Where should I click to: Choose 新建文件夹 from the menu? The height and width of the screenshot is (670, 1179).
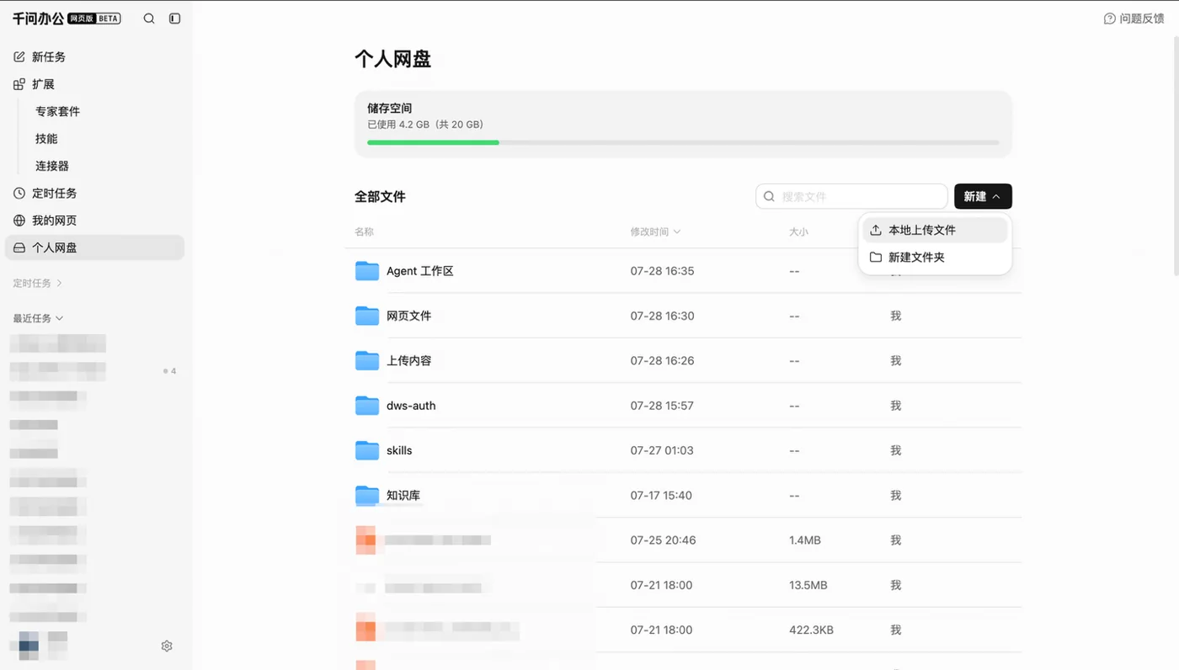pyautogui.click(x=935, y=258)
